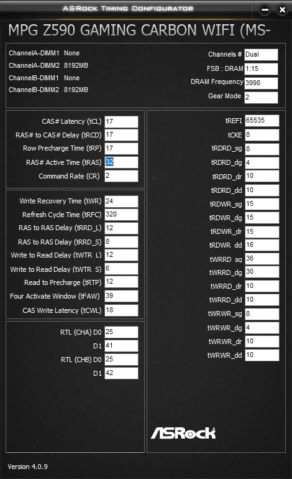Click the ChannelA-DIMM2 8192MB entry
The height and width of the screenshot is (479, 292).
[x=48, y=65]
